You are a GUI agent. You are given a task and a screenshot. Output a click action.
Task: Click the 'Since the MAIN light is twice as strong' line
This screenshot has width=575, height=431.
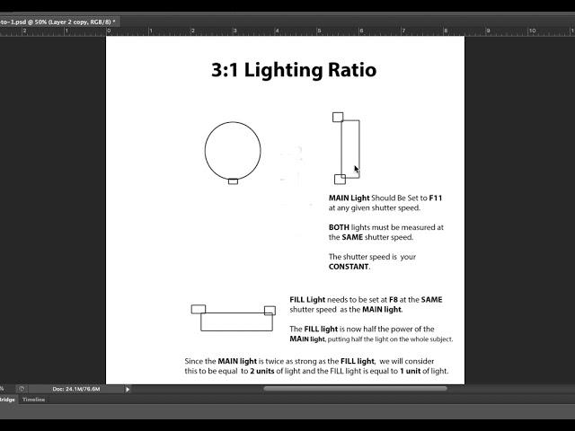click(309, 361)
